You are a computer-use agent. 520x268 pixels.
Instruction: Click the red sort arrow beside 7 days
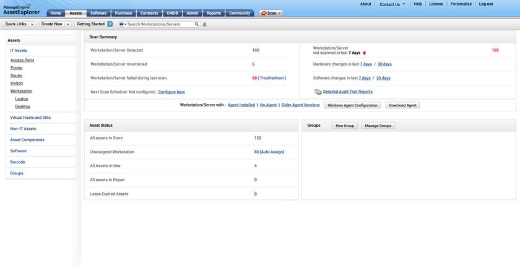(x=364, y=53)
